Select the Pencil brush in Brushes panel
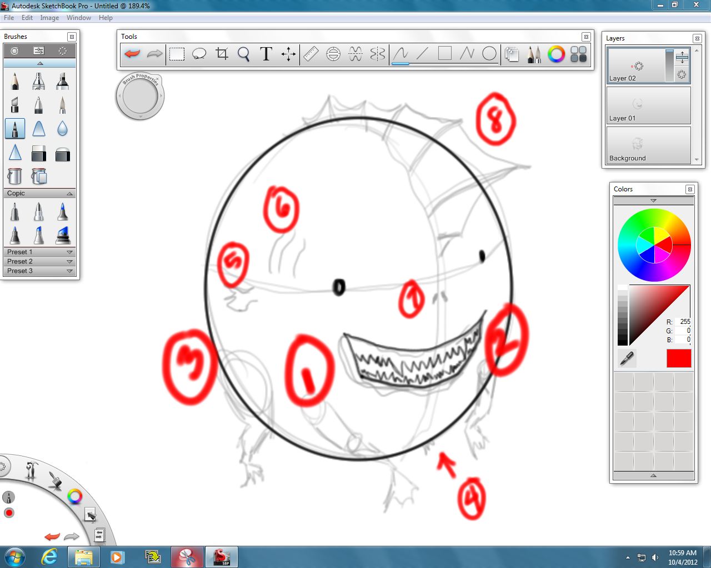 pos(15,81)
